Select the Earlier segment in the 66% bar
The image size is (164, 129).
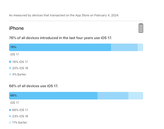(136, 96)
